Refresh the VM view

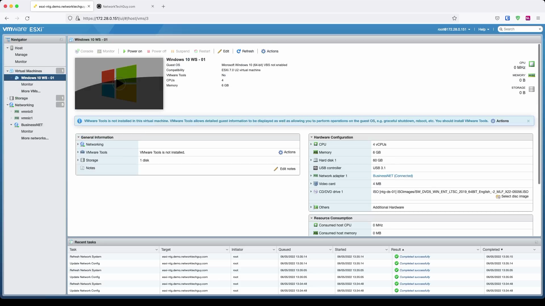pyautogui.click(x=245, y=51)
